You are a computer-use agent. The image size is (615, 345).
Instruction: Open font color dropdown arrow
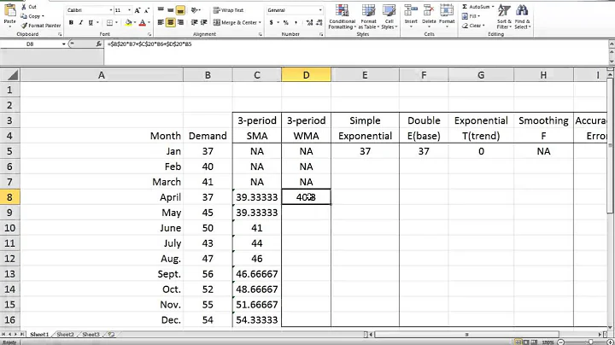[149, 23]
